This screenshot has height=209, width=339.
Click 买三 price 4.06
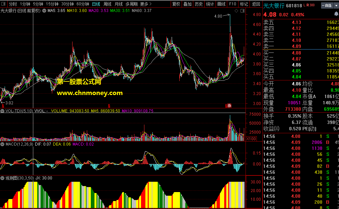296,65
